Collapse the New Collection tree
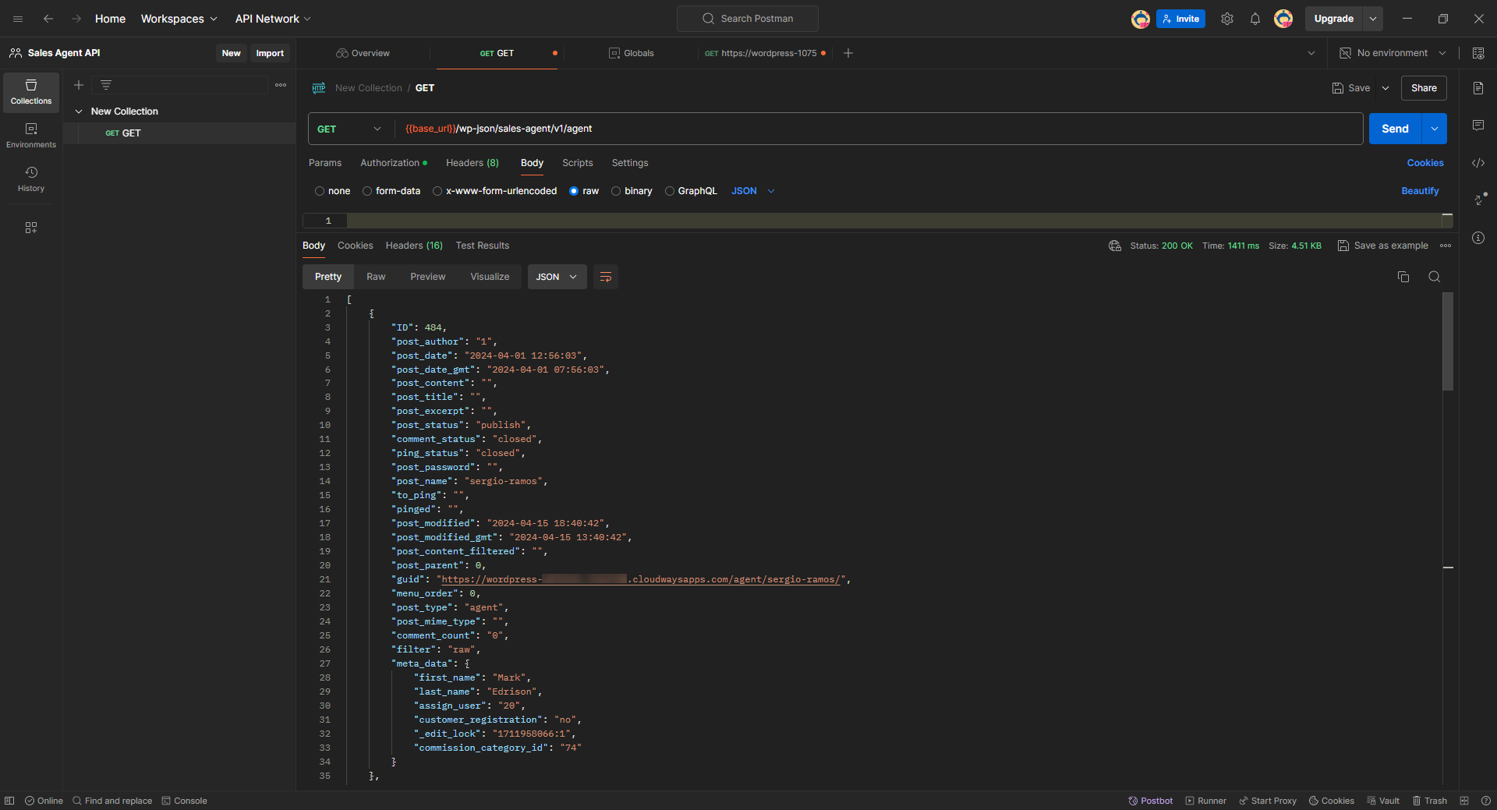 click(x=79, y=111)
